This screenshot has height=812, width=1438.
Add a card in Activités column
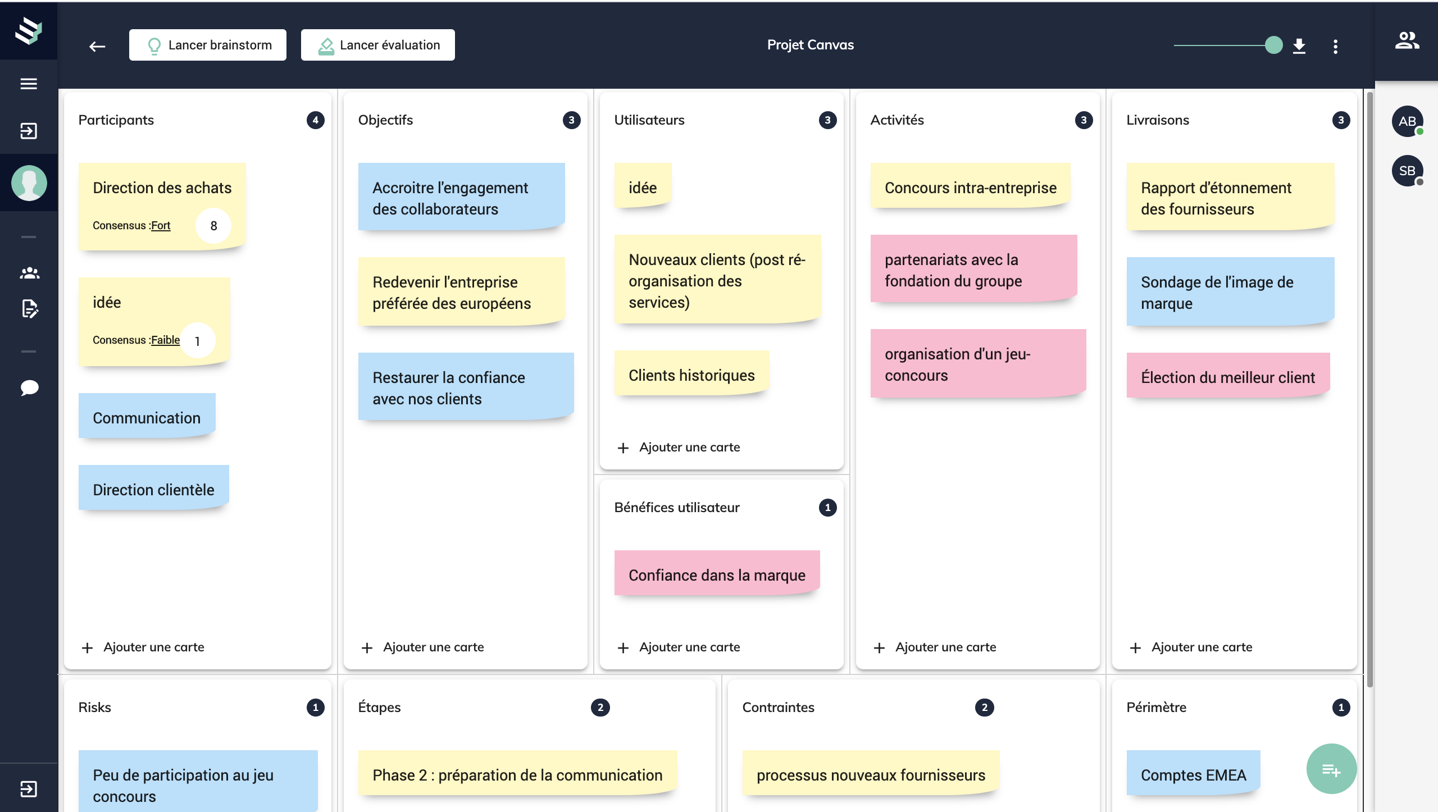pyautogui.click(x=935, y=647)
